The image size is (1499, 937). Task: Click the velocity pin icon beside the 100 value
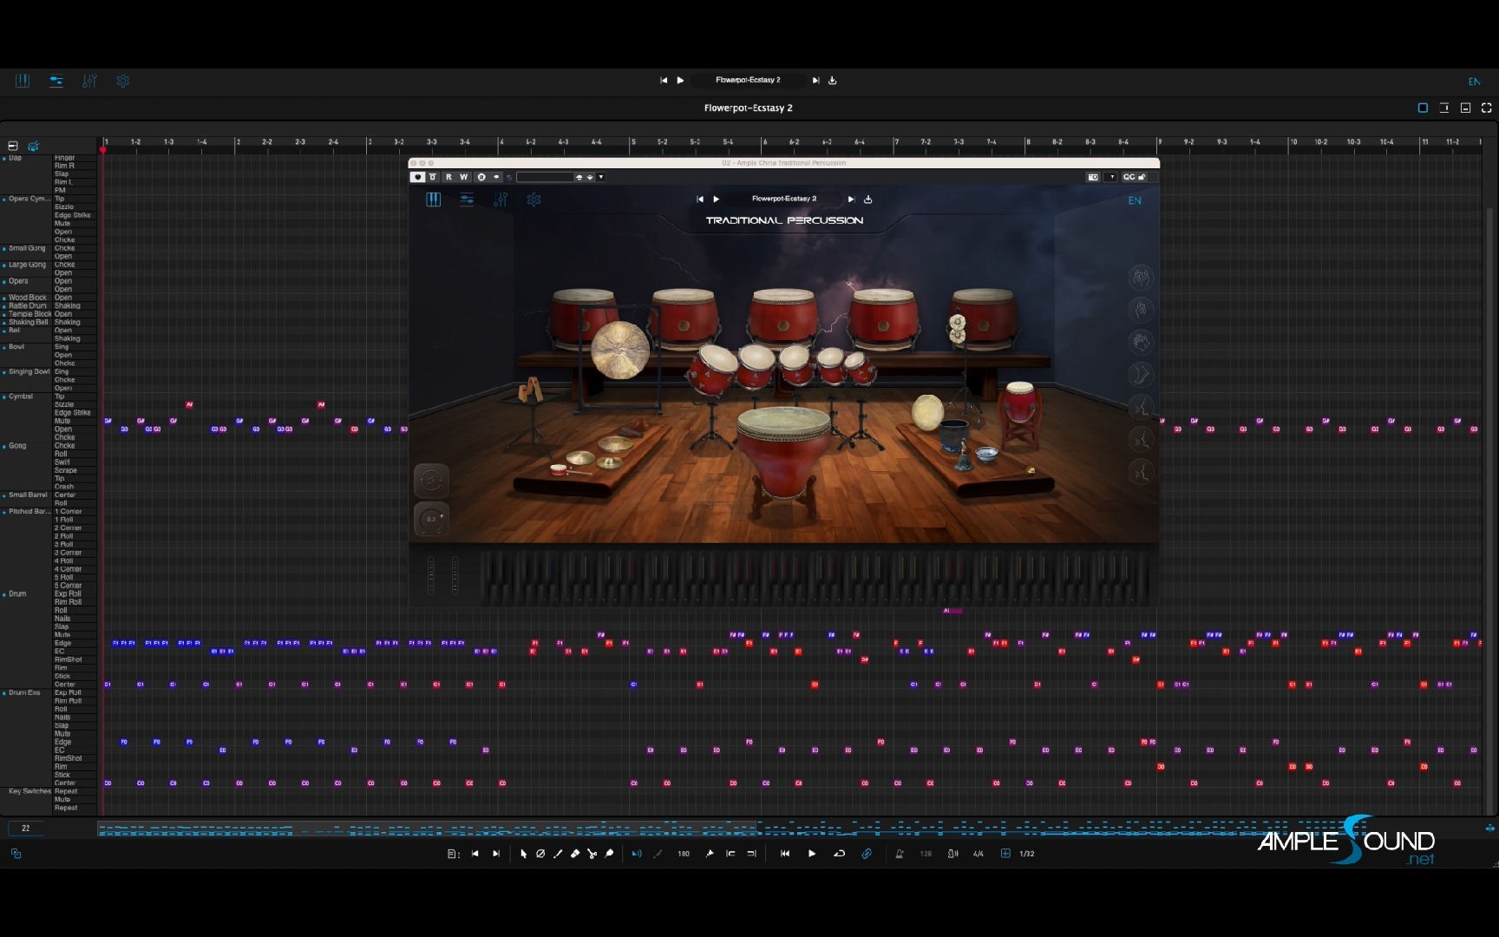point(710,854)
